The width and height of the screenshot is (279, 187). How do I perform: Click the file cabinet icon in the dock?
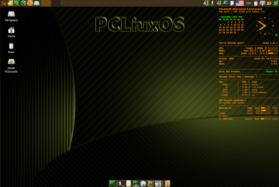(128, 183)
